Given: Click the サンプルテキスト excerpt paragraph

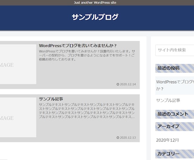Looking at the screenshot, I should point(87,111).
